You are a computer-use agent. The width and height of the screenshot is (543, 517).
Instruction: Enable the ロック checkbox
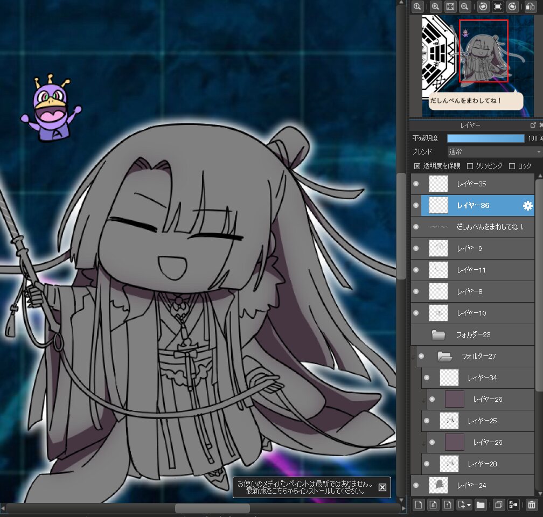tap(512, 166)
